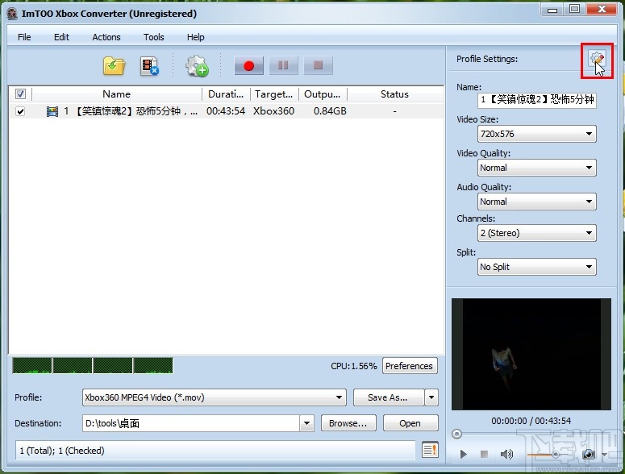
Task: Select the Xbox360 target cell
Action: click(x=273, y=111)
